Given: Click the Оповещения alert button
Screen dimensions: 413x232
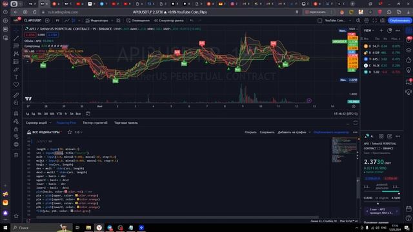Looking at the screenshot, I should (x=137, y=20).
